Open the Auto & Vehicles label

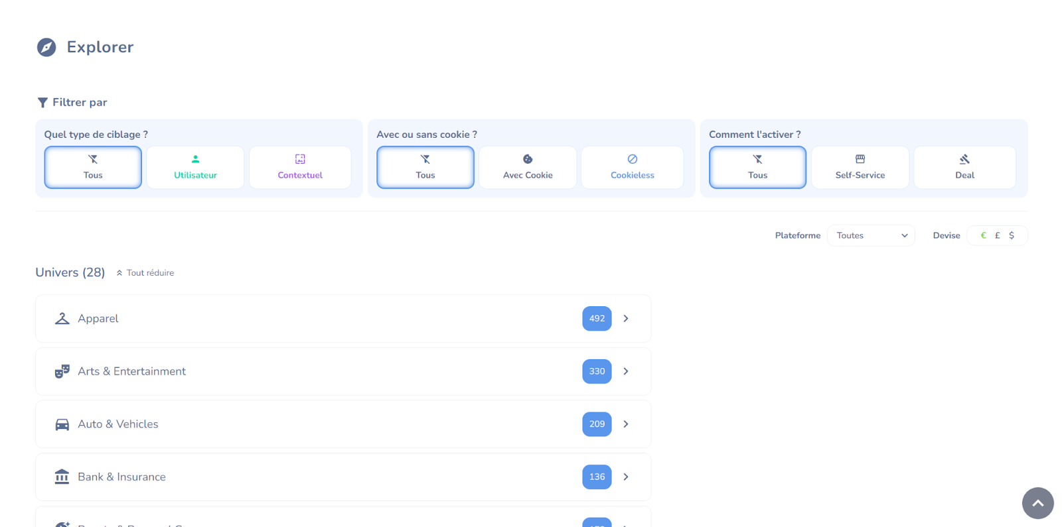pyautogui.click(x=118, y=424)
